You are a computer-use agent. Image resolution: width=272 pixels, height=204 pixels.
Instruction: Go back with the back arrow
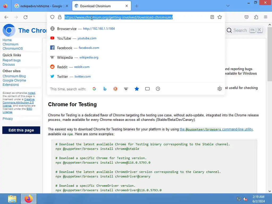pos(6,17)
